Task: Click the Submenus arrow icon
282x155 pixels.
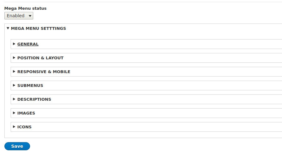Action: point(14,85)
